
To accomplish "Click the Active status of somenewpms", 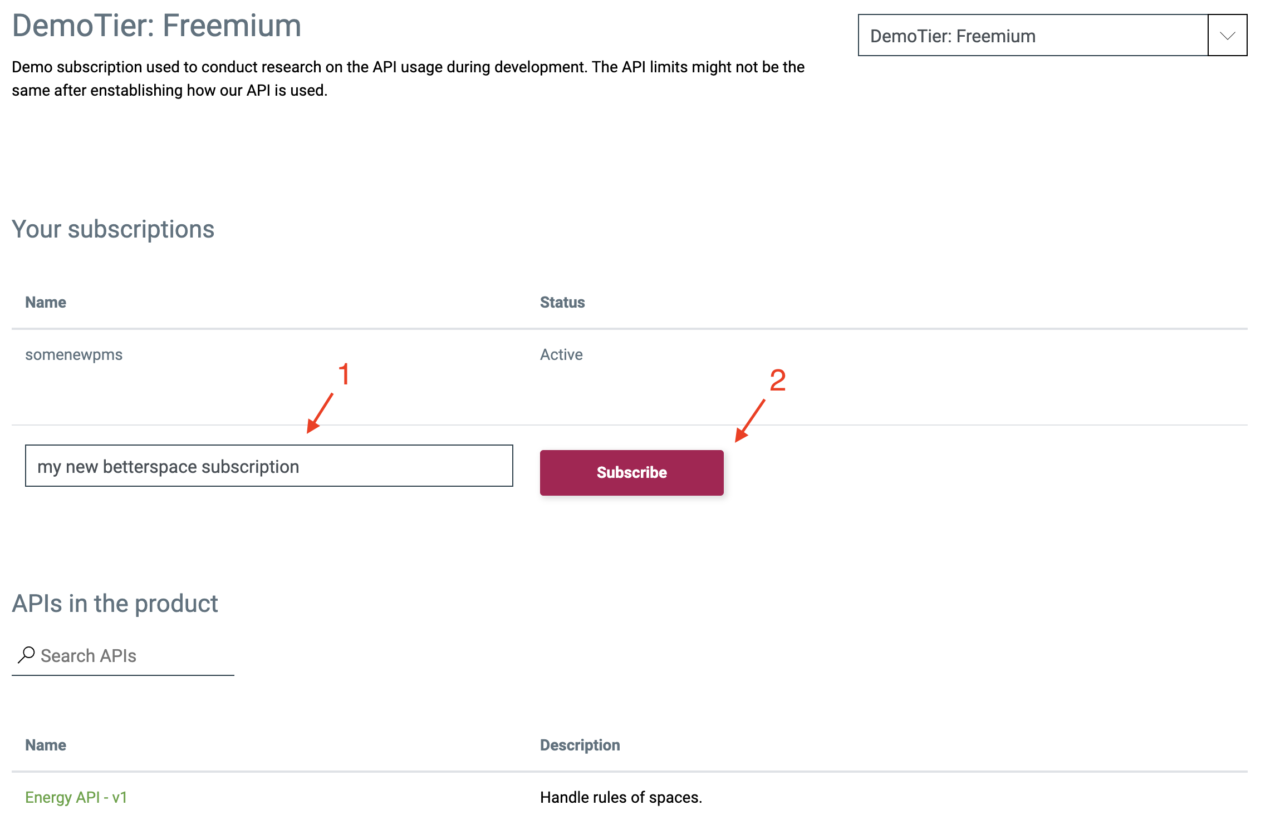I will (561, 354).
